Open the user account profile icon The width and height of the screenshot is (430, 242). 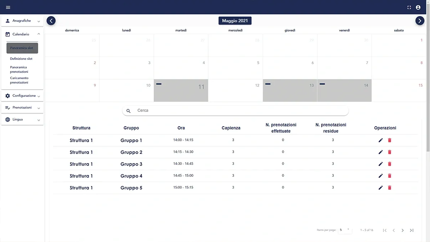(418, 7)
